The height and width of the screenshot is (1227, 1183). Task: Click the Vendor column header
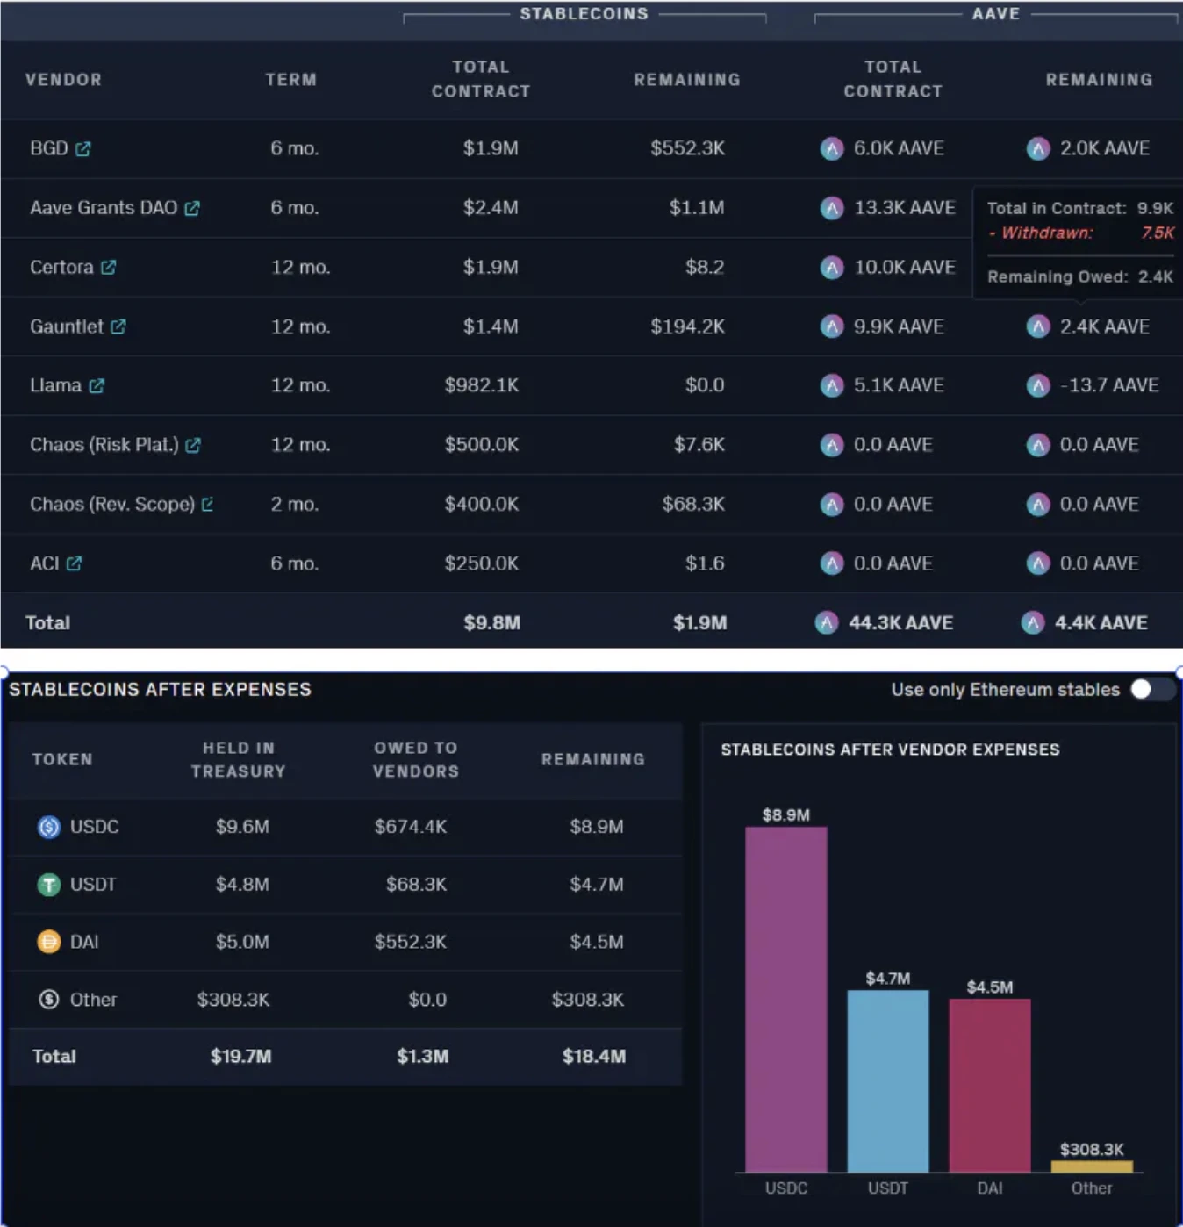[63, 79]
